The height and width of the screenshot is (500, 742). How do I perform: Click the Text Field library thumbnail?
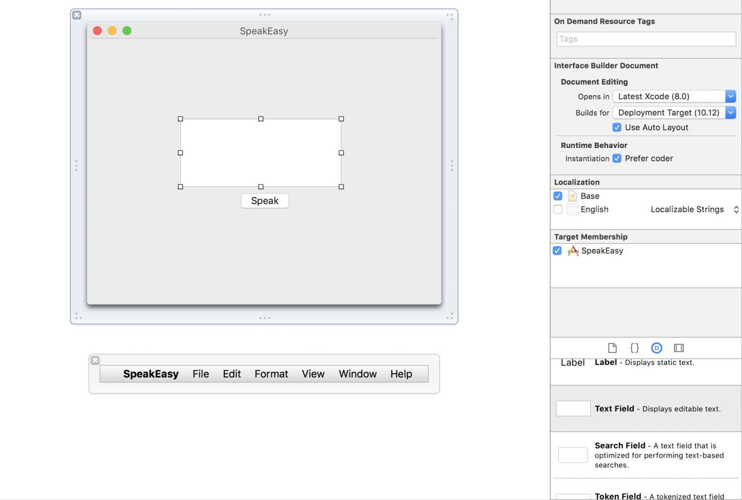pyautogui.click(x=573, y=408)
